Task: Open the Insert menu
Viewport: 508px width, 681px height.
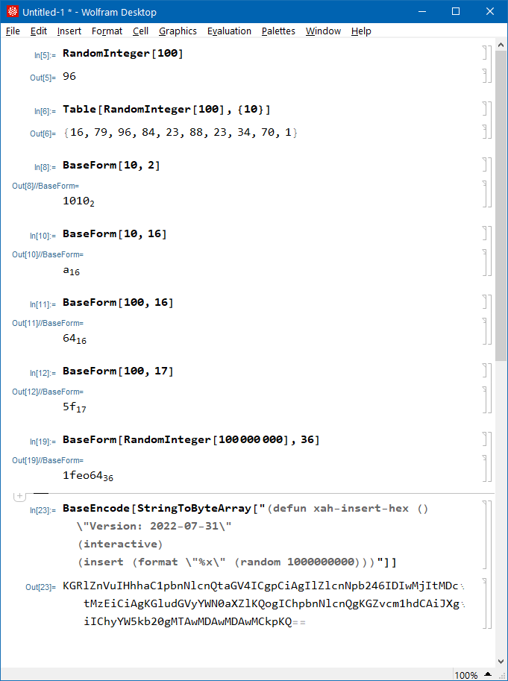Action: [69, 31]
